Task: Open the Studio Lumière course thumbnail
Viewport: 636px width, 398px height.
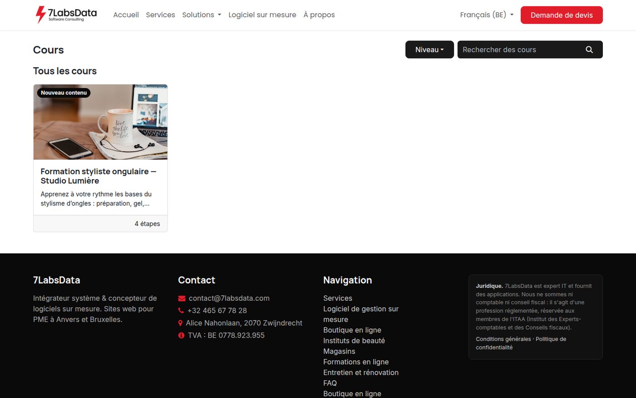Action: click(x=100, y=122)
